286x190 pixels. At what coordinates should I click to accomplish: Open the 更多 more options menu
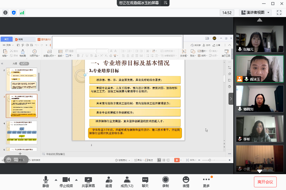click(206, 182)
